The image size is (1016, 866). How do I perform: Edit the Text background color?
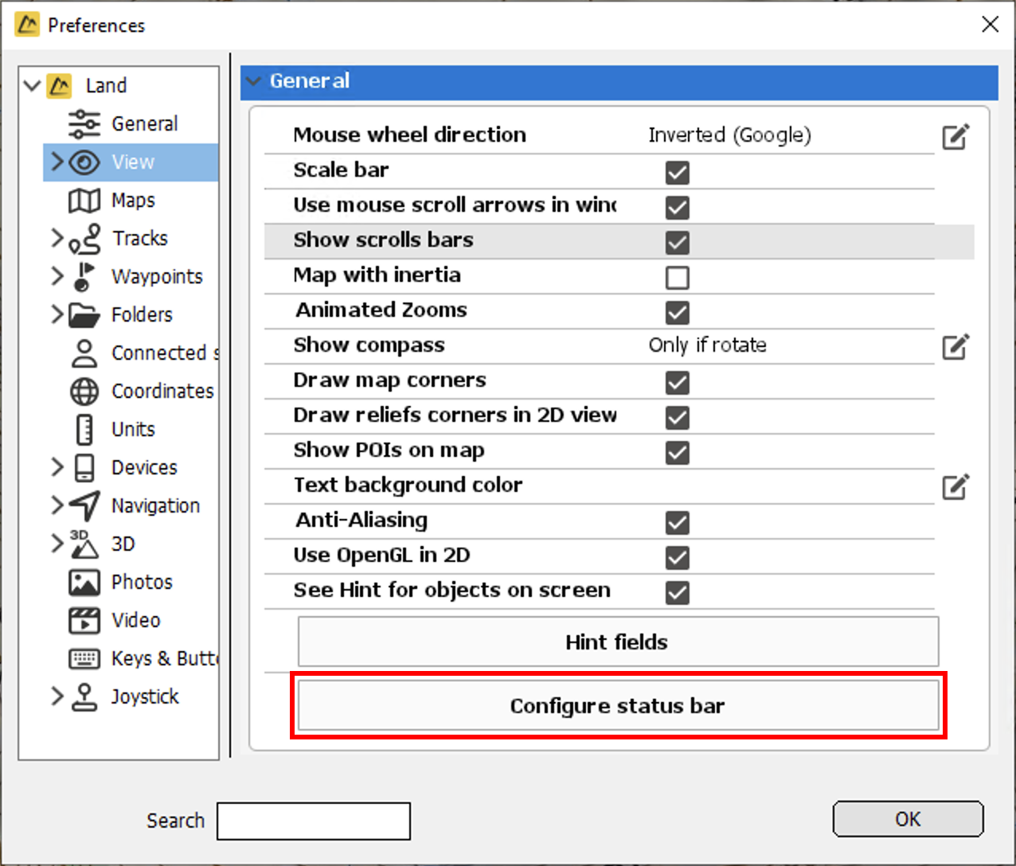(x=955, y=487)
